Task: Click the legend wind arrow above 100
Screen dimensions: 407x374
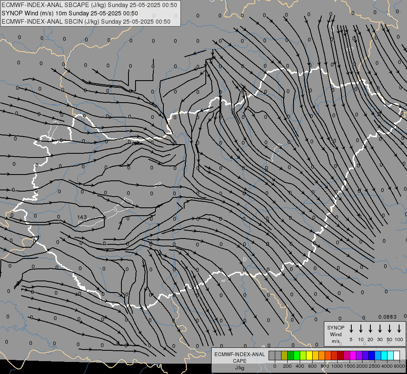Action: click(x=399, y=329)
